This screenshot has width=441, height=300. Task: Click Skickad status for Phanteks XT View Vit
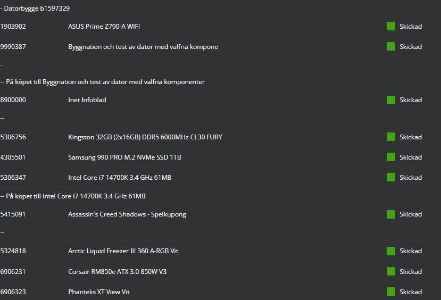coord(410,292)
